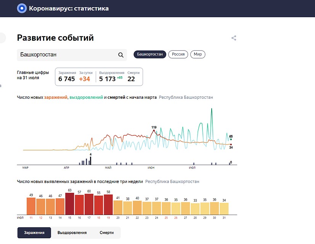This screenshot has height=244, width=315.
Task: Open the Коронавирус: статистика header link
Action: [69, 8]
